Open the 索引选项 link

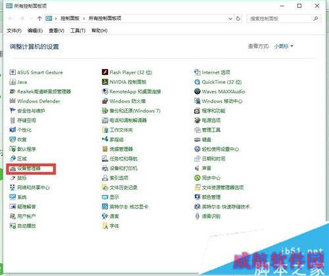[x=119, y=178]
